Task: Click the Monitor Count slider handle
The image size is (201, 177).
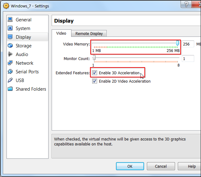Action: pos(94,58)
